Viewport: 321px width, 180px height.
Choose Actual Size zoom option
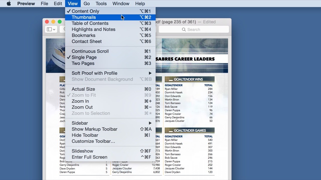tap(110, 89)
